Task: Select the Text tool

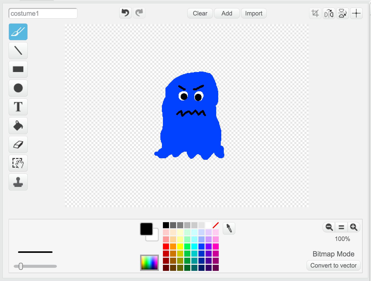Action: coord(18,107)
